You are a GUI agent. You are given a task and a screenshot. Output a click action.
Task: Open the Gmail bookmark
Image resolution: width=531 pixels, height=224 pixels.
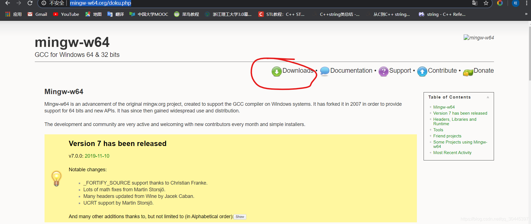[37, 14]
